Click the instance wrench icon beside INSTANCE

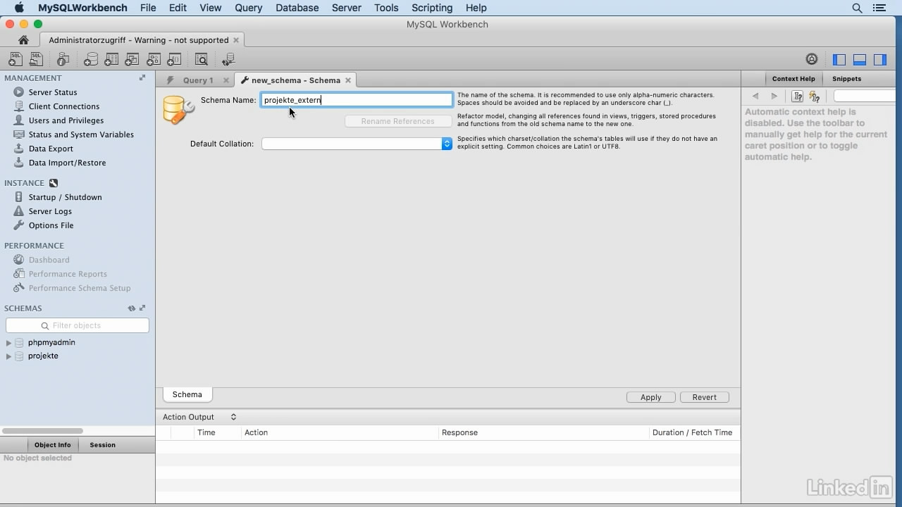point(54,183)
